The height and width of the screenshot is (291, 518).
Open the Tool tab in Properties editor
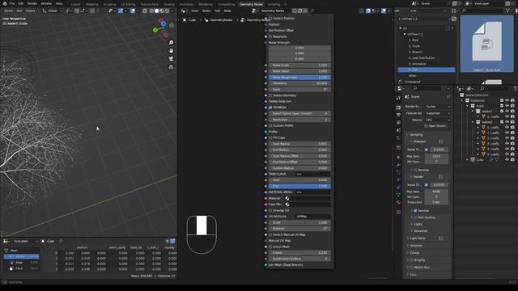coord(398,98)
